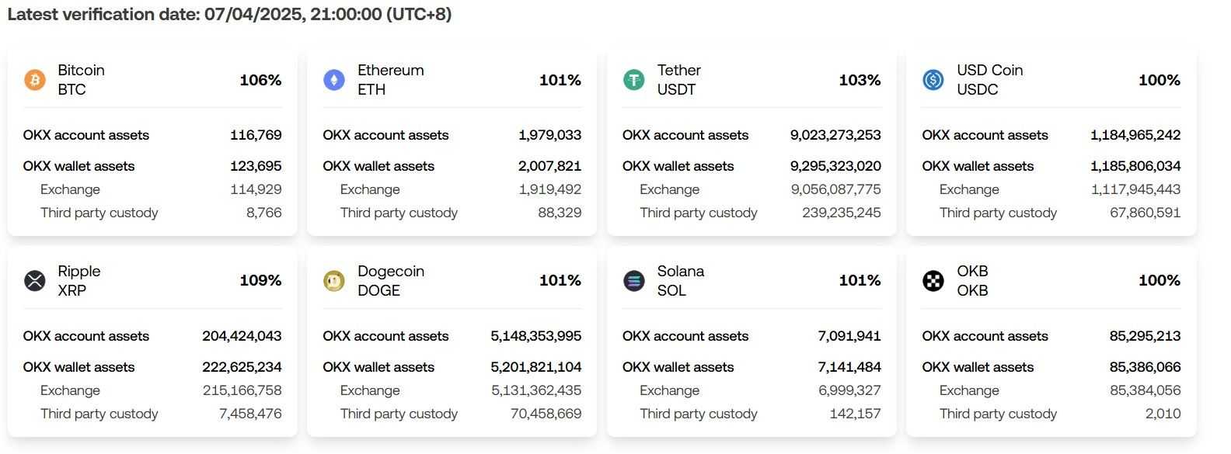Click the green Tether coin icon
Viewport: 1231px width, 454px height.
634,80
